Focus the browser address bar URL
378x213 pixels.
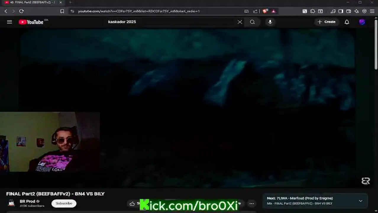coord(139,11)
